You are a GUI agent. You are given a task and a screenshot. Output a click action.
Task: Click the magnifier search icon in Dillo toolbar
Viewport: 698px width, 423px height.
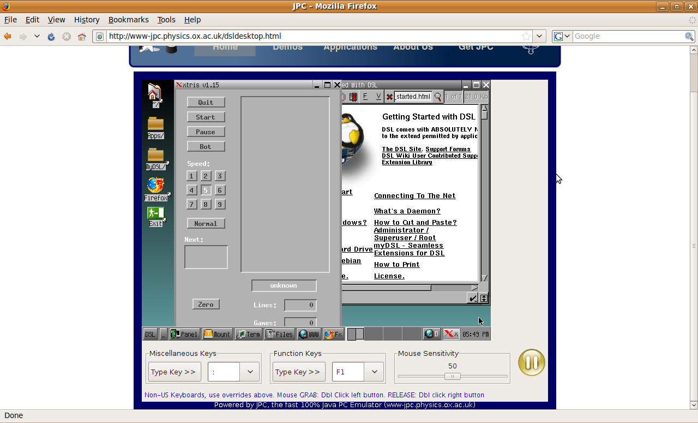click(437, 97)
